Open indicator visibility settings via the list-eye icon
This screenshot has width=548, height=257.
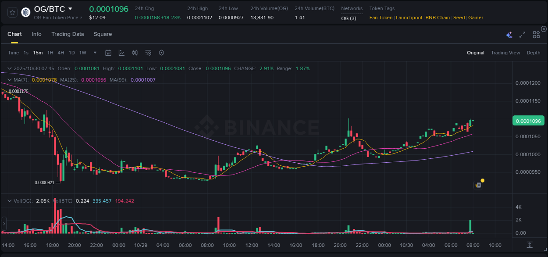(x=148, y=53)
